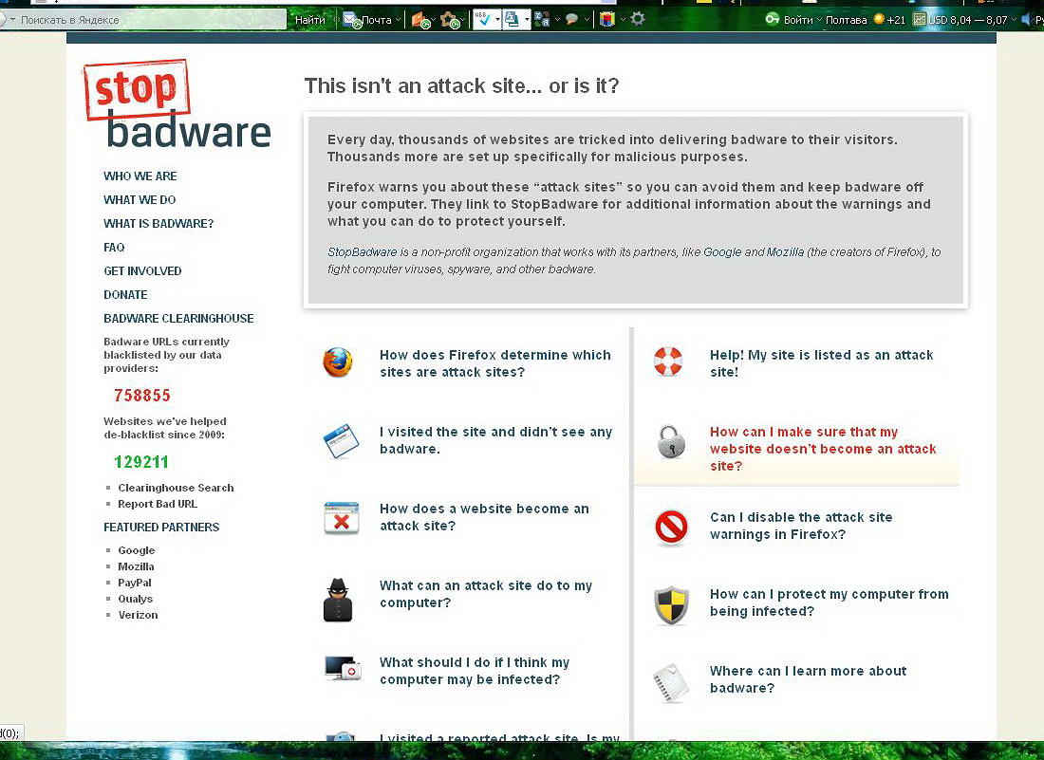This screenshot has height=760, width=1044.
Task: Open Yandex toolbar settings gear
Action: (638, 19)
